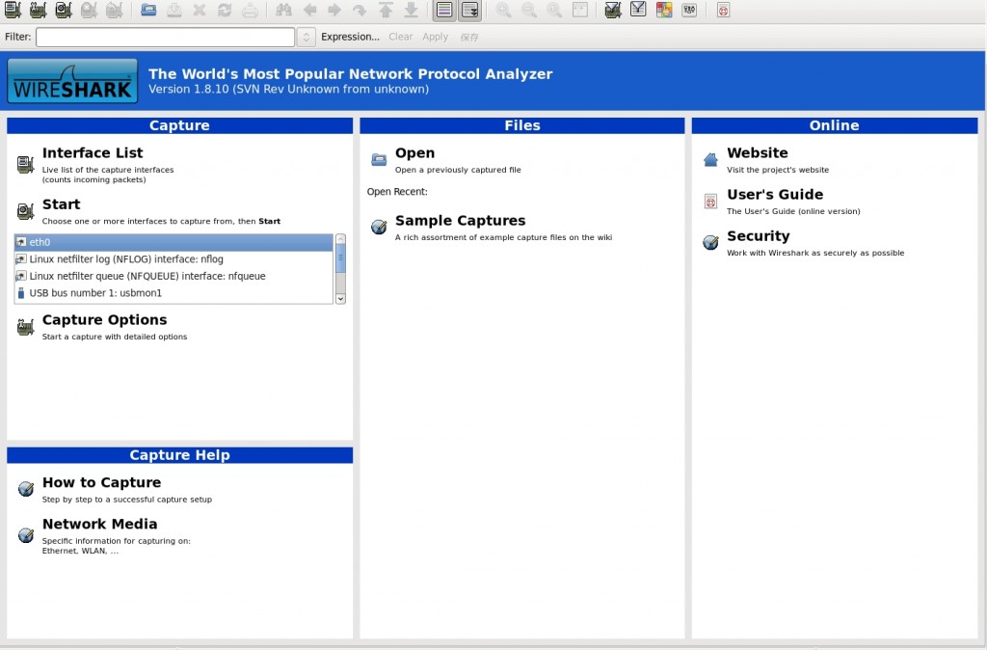Click the go to first packet icon
This screenshot has height=650, width=987.
pos(386,10)
